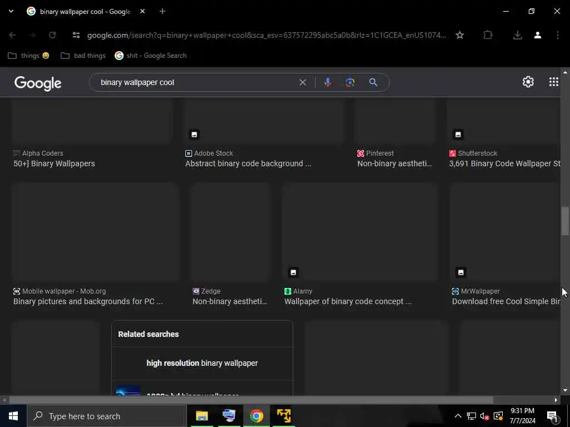Open Google quick settings gear

pyautogui.click(x=528, y=82)
